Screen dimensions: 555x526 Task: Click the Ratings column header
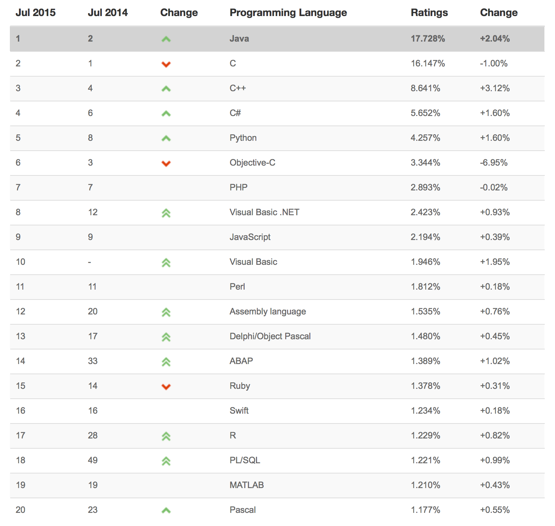(x=429, y=13)
